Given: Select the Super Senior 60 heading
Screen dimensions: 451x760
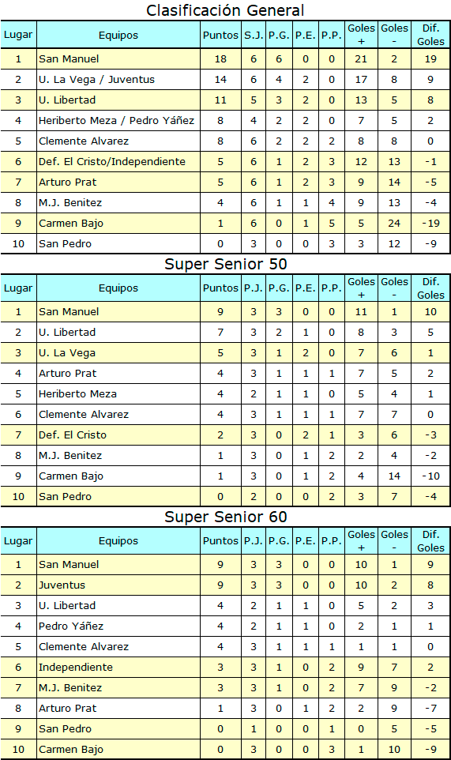Looking at the screenshot, I should [x=226, y=517].
